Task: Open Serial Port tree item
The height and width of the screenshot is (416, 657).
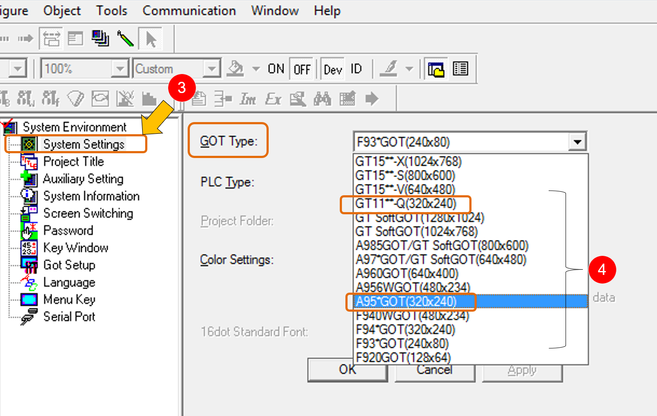Action: tap(69, 316)
